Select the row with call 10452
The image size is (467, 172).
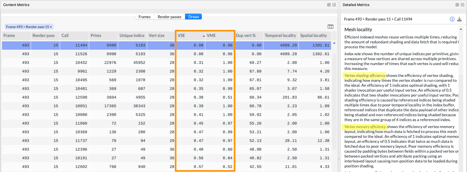[166, 62]
